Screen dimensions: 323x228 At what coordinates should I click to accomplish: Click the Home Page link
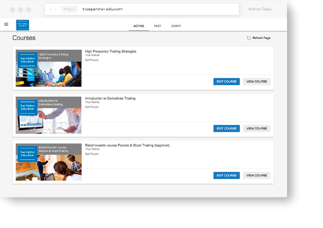point(260,9)
